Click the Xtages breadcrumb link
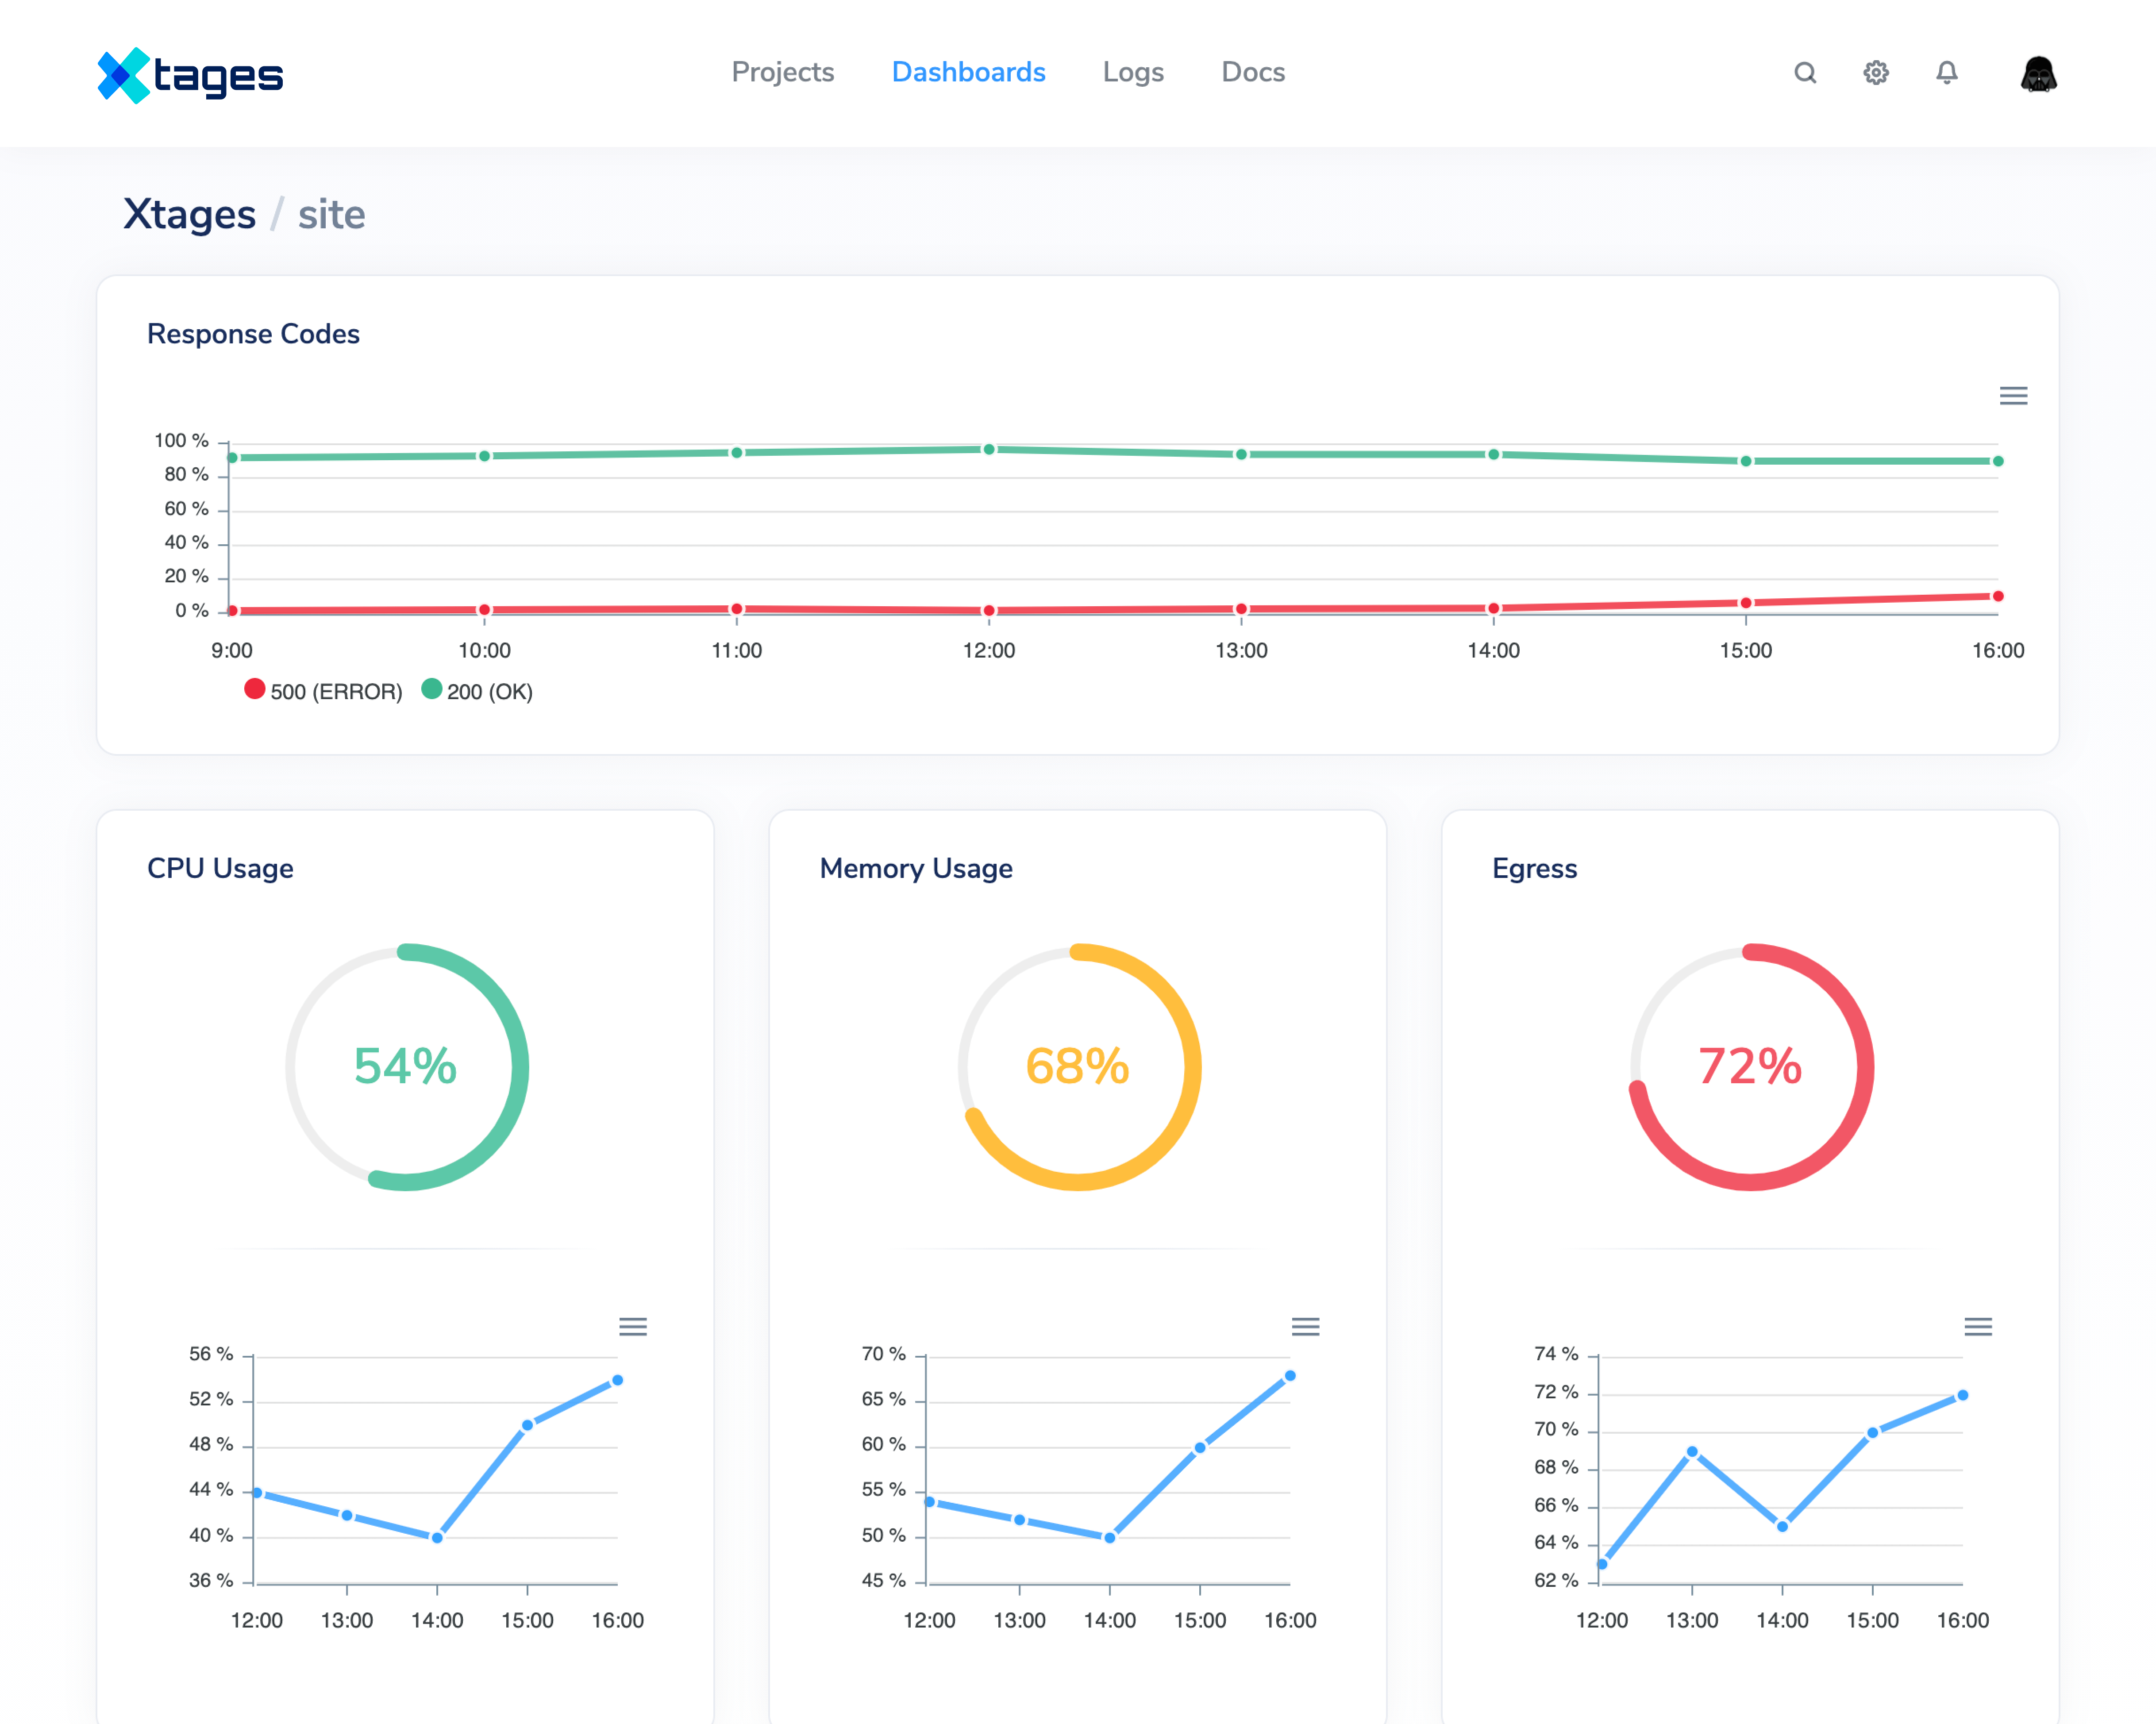This screenshot has height=1724, width=2156. [190, 214]
